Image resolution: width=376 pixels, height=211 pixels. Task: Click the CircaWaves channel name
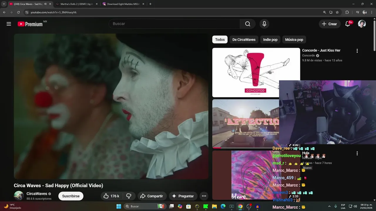point(37,194)
